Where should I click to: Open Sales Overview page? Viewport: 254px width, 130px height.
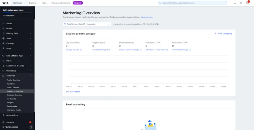click(13, 88)
